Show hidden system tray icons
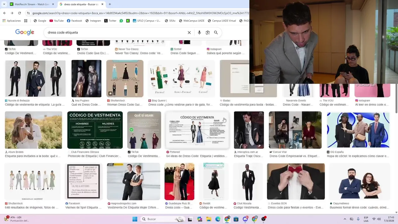 (345, 219)
